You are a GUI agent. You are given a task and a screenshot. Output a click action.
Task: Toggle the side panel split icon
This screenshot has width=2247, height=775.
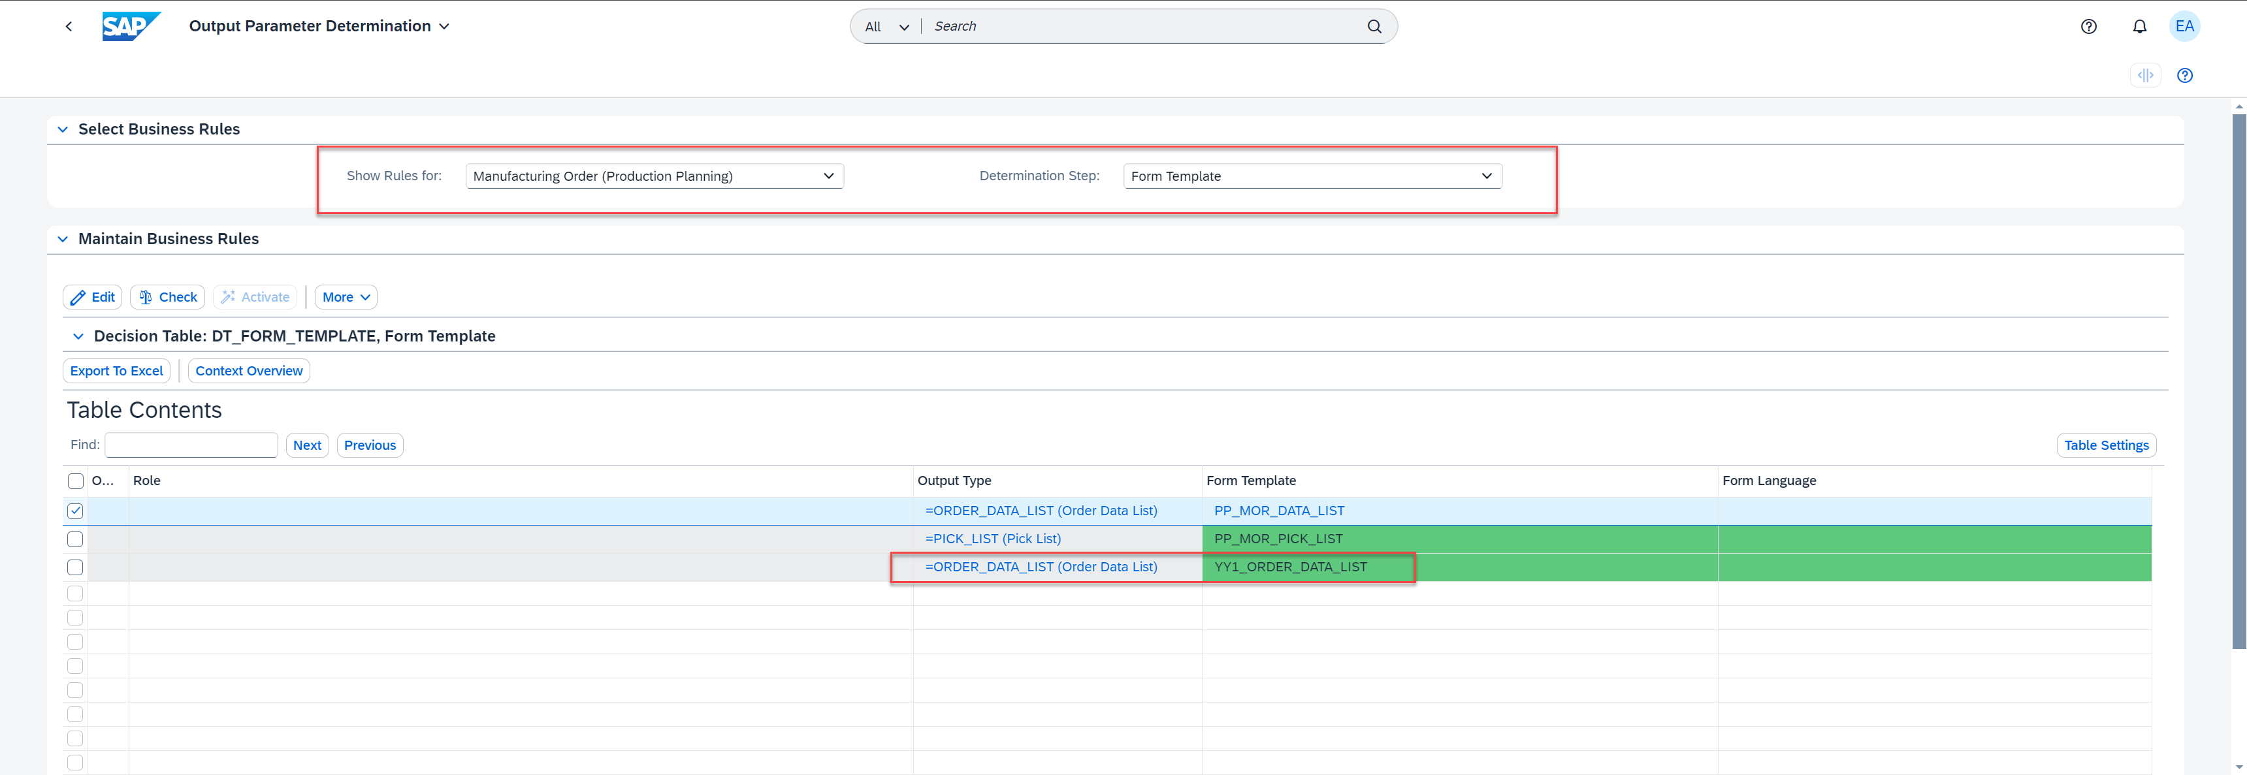tap(2145, 75)
